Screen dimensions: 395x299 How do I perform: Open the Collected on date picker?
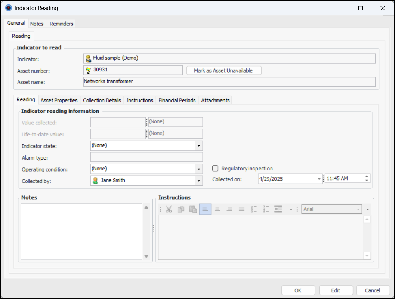(x=319, y=179)
